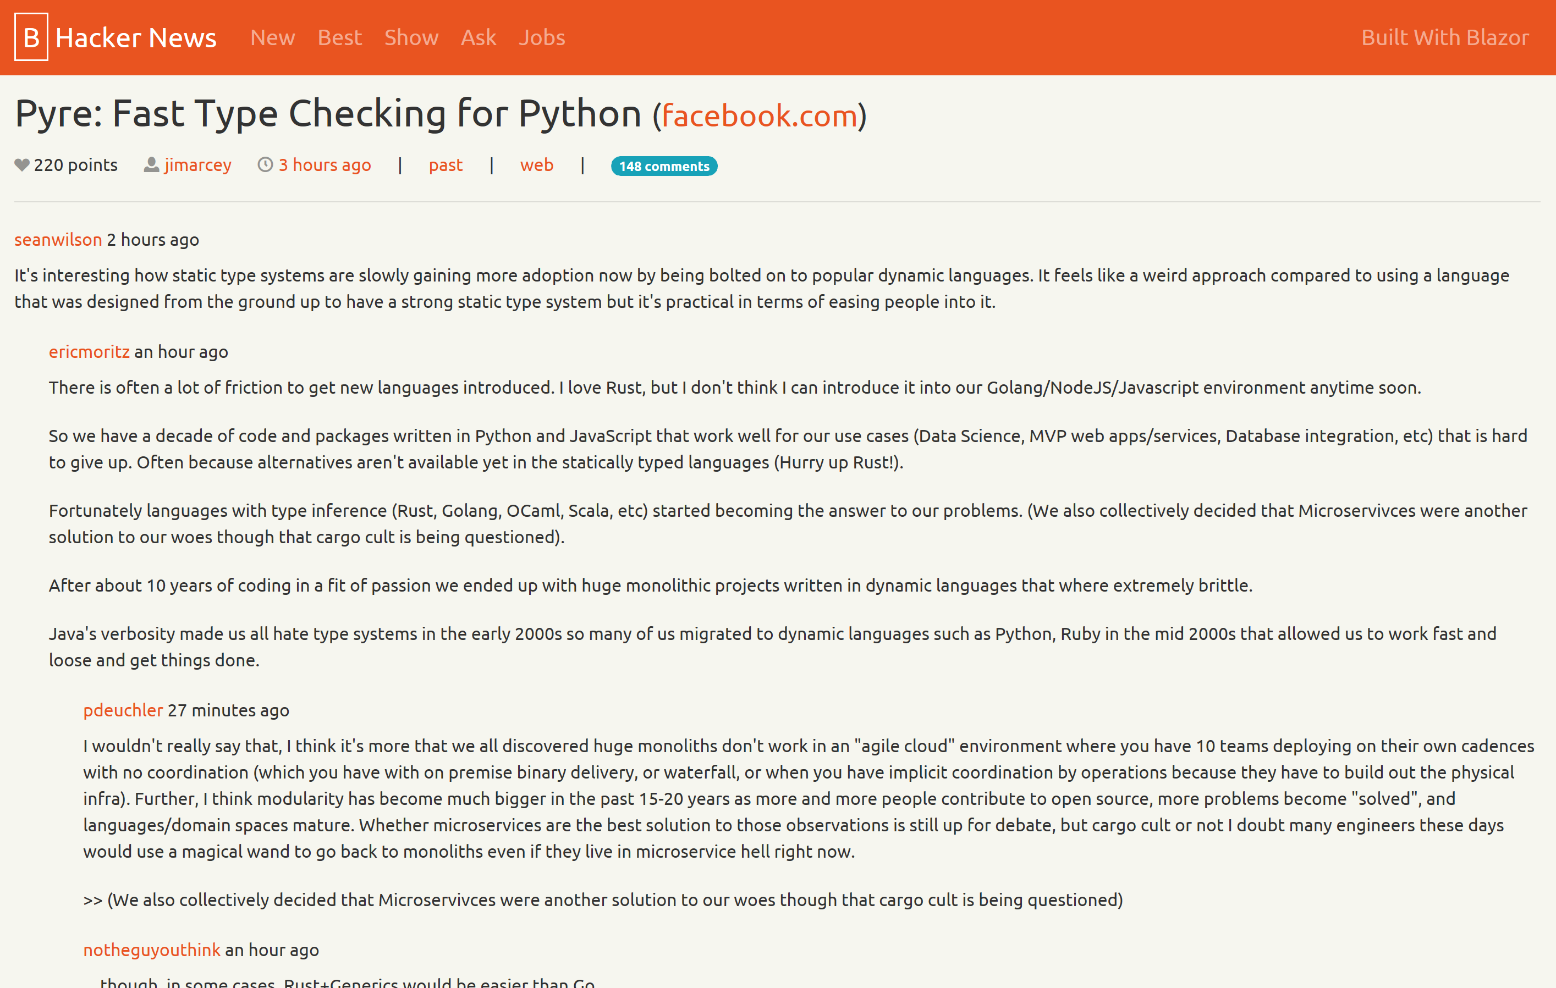Image resolution: width=1556 pixels, height=988 pixels.
Task: Open the Jobs section
Action: click(x=542, y=37)
